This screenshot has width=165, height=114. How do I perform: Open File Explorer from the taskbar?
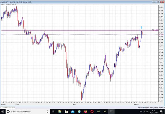(x=60, y=111)
